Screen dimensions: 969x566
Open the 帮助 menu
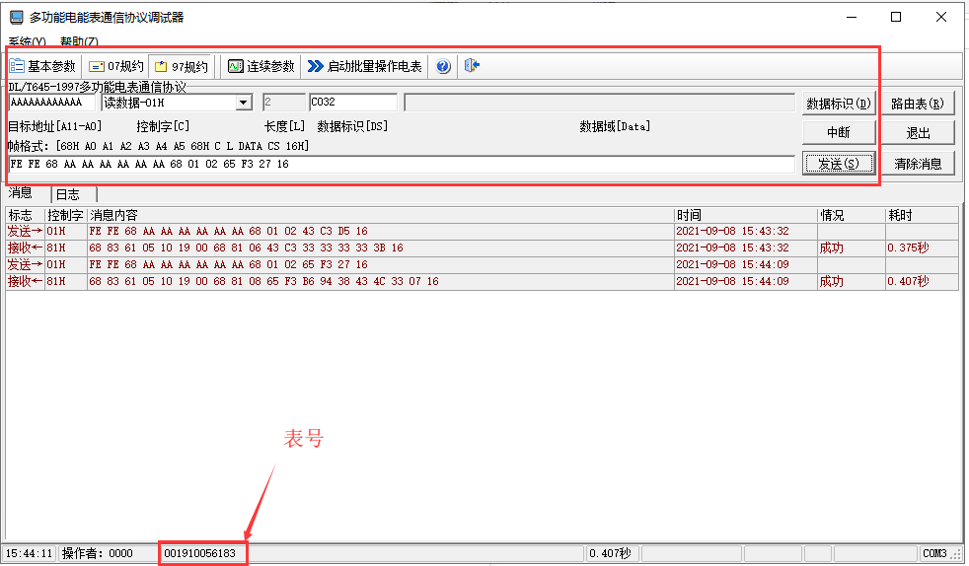point(79,42)
